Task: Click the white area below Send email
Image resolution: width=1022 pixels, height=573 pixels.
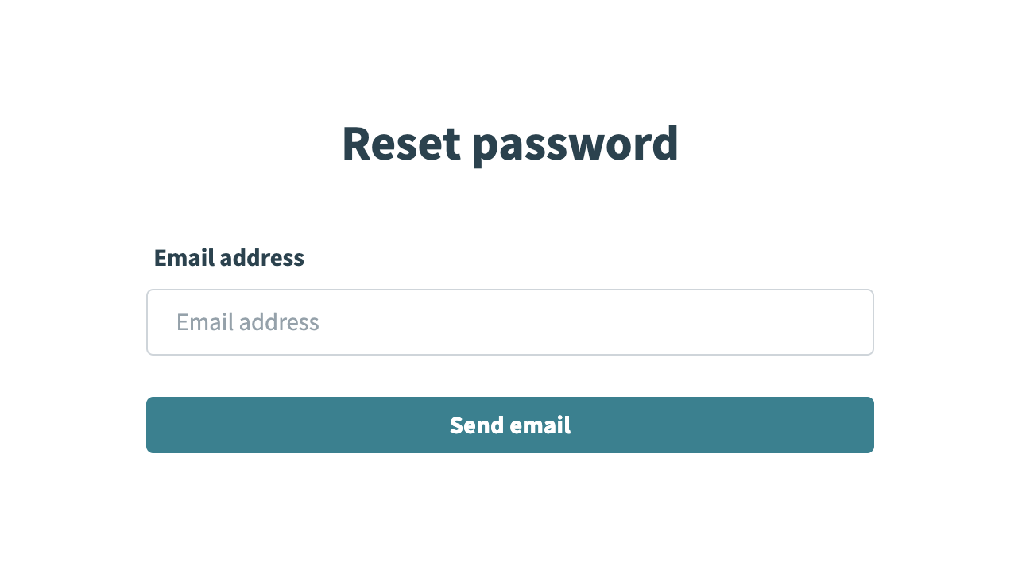Action: click(510, 500)
